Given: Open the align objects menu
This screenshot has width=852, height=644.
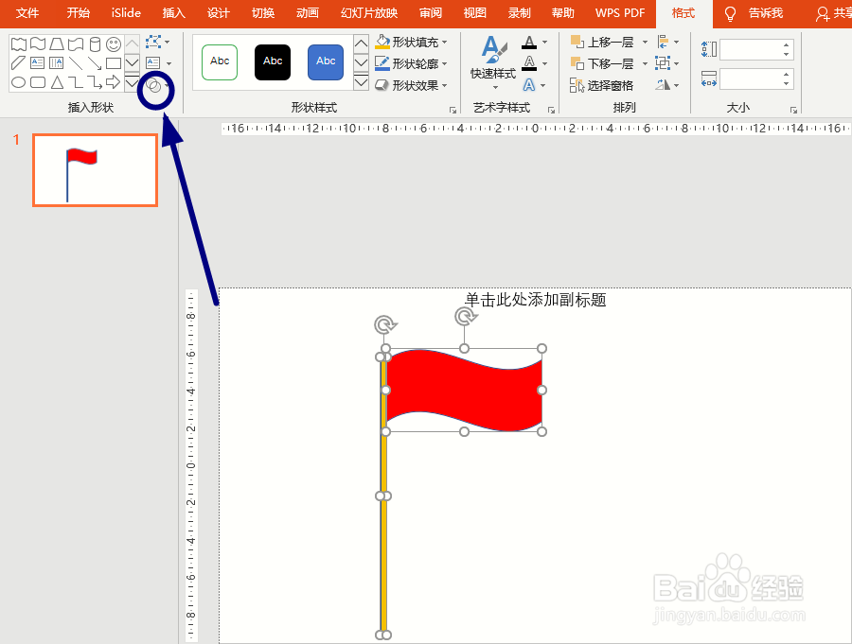Looking at the screenshot, I should click(667, 42).
